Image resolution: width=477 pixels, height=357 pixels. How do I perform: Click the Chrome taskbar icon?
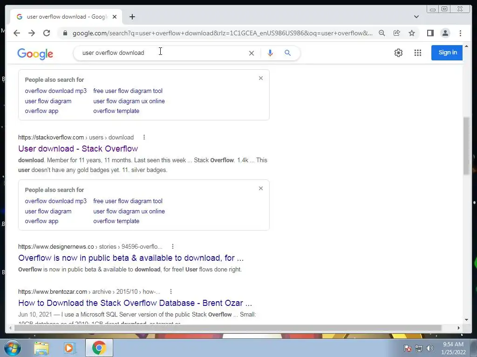99,348
